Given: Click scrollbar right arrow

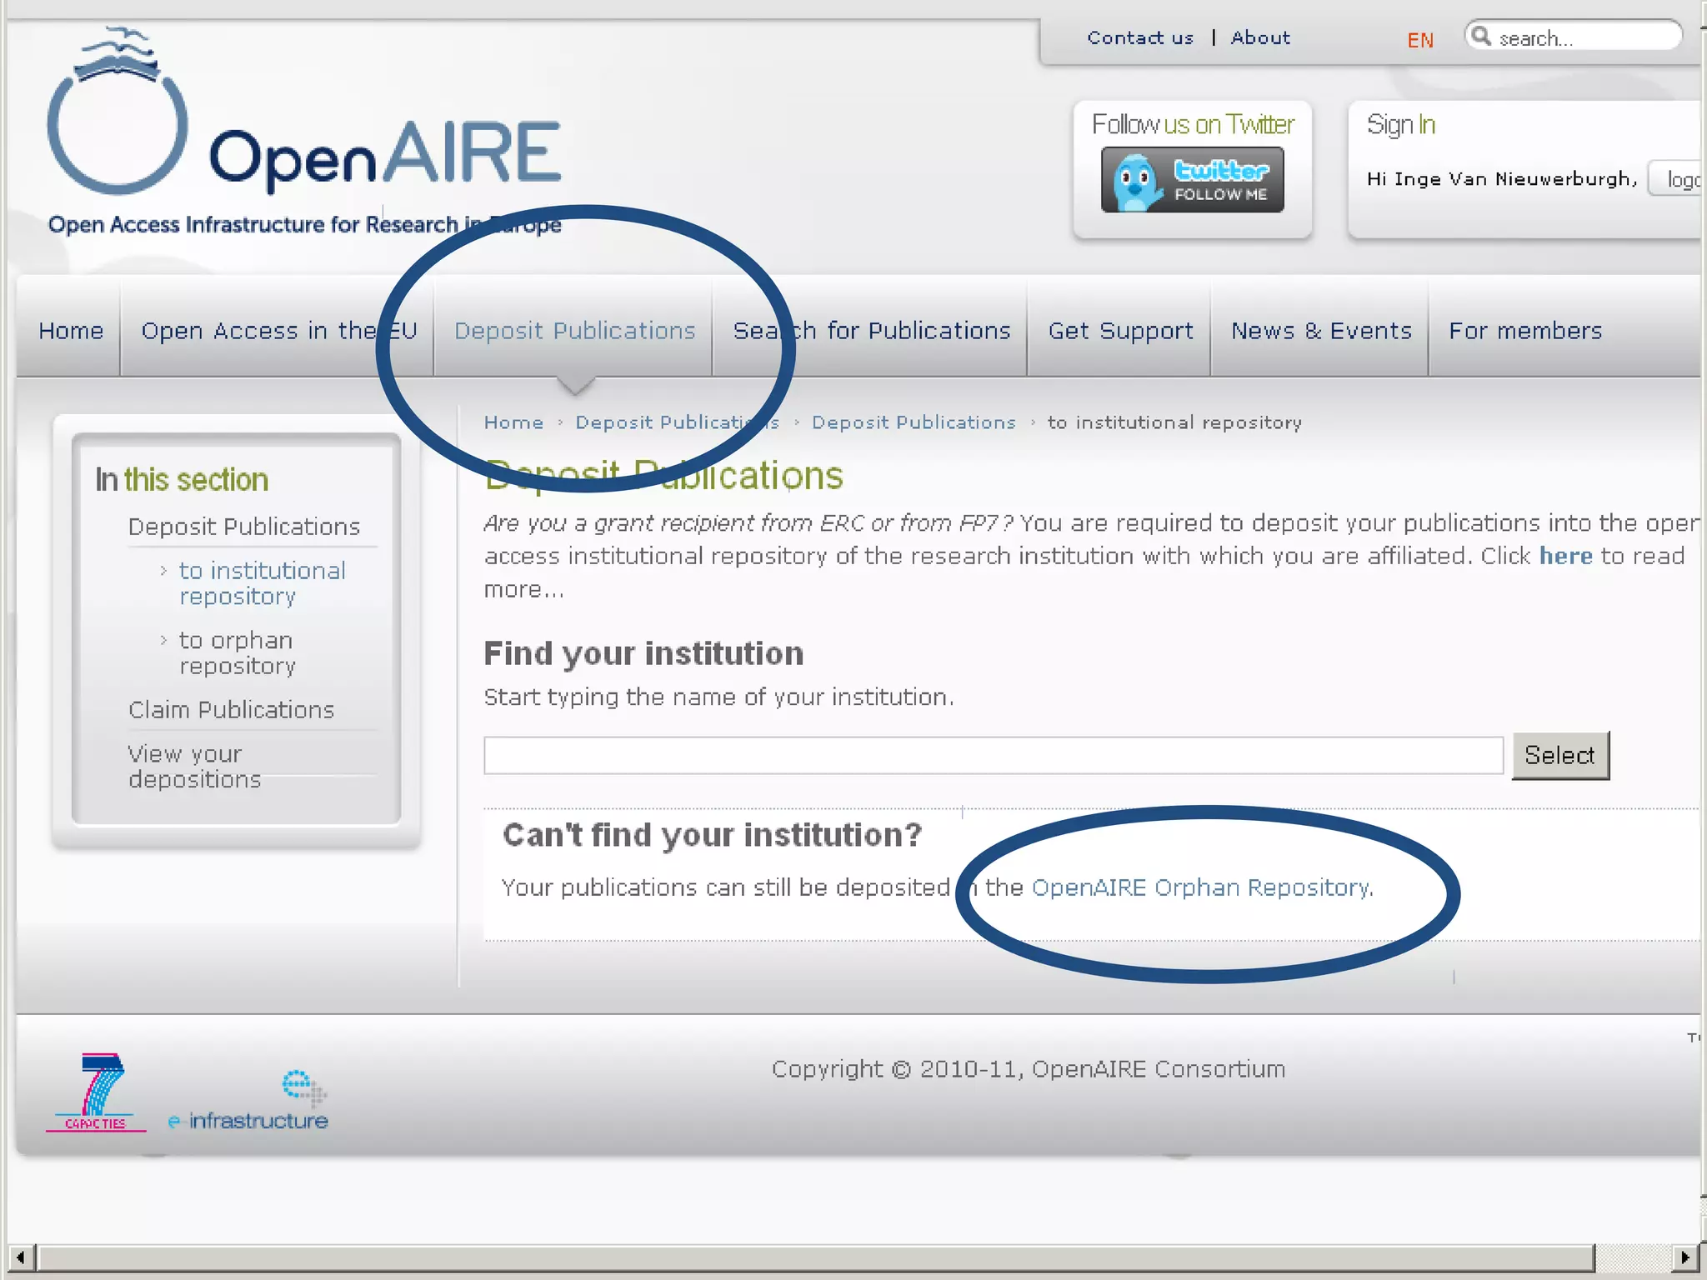Looking at the screenshot, I should click(x=1685, y=1257).
